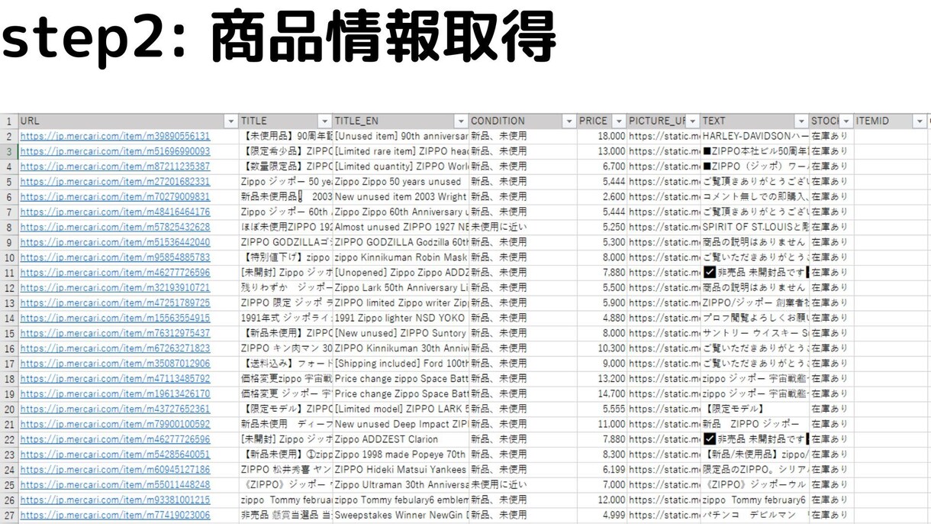
Task: Select cell 'Sweepstakes Winner NewGin'
Action: (401, 515)
